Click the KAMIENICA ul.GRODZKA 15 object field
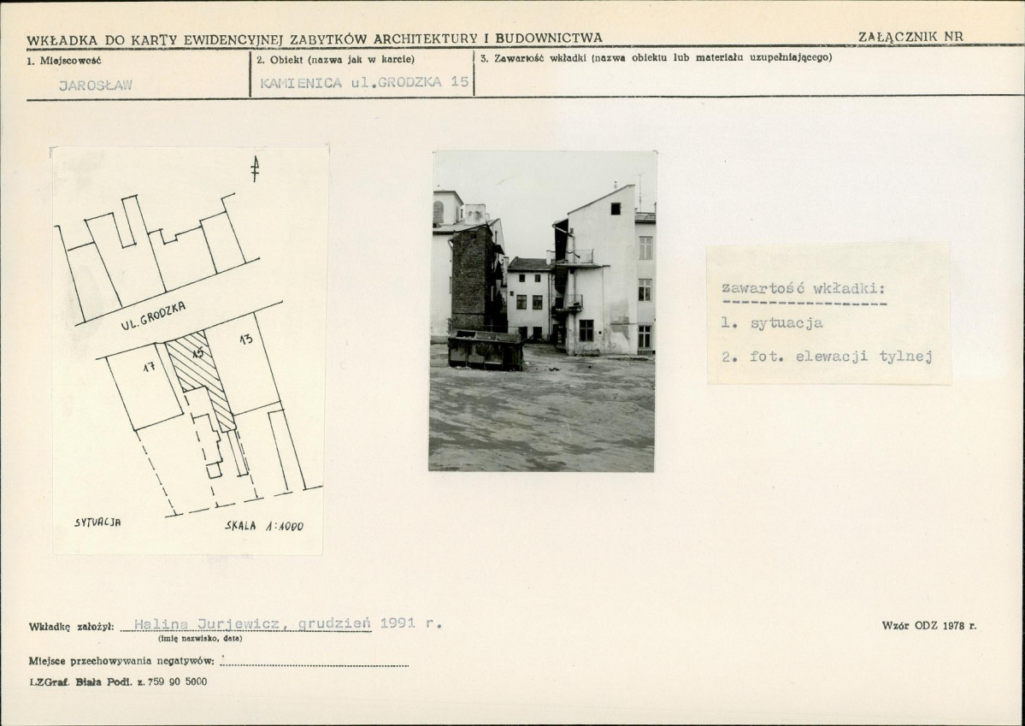 click(x=364, y=82)
